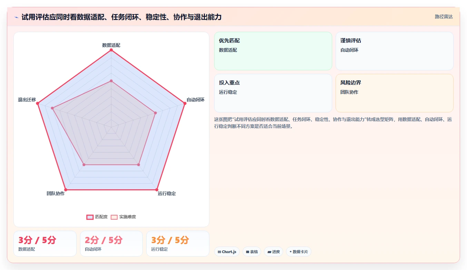Select the 风险边界 card
This screenshot has width=467, height=270.
(395, 93)
